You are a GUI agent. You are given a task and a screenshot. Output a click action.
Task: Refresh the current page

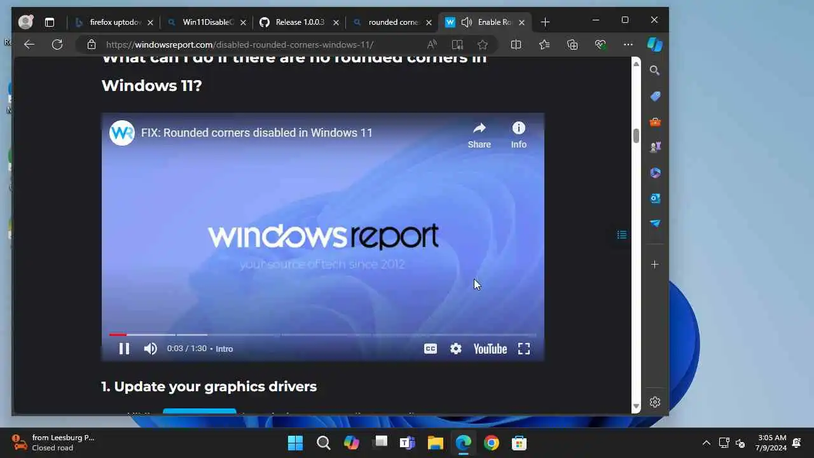tap(57, 45)
